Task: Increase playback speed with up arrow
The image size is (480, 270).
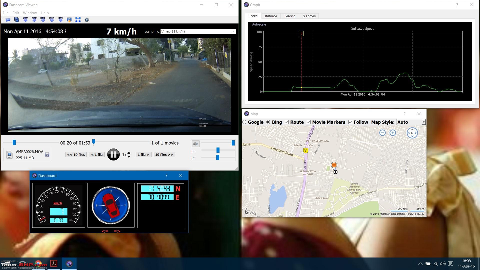Action: click(x=129, y=153)
